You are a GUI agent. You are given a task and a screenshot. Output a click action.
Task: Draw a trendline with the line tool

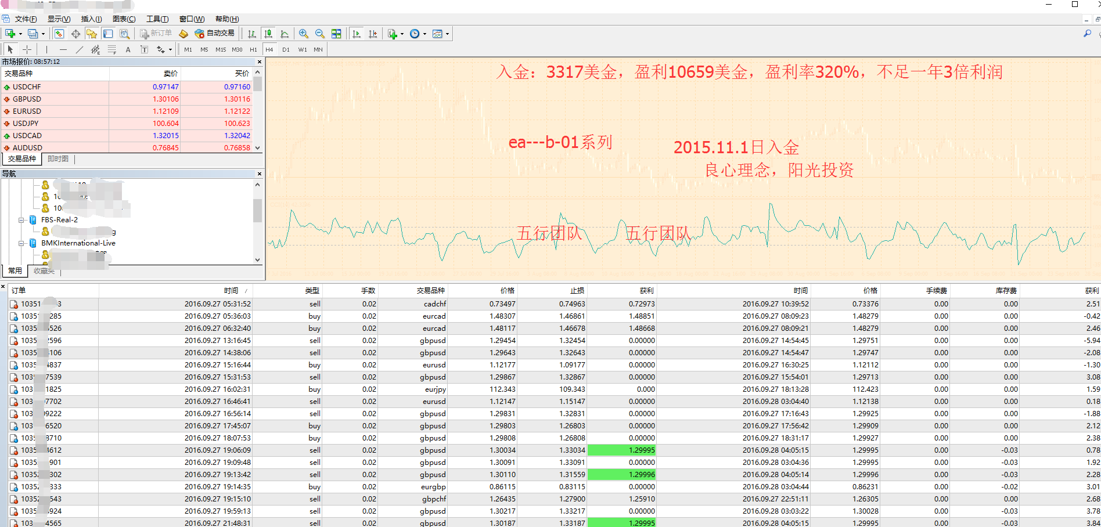click(80, 50)
